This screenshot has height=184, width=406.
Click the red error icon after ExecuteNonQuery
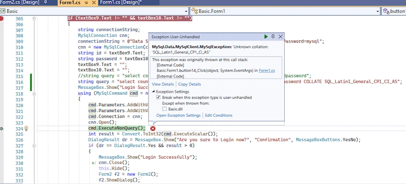[x=153, y=129]
